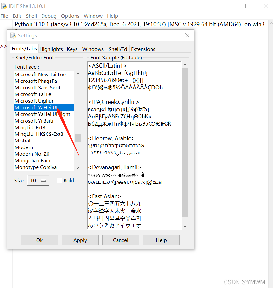This screenshot has height=288, width=273.
Task: Select font Microsoft YaHei UI Light
Action: (x=44, y=114)
